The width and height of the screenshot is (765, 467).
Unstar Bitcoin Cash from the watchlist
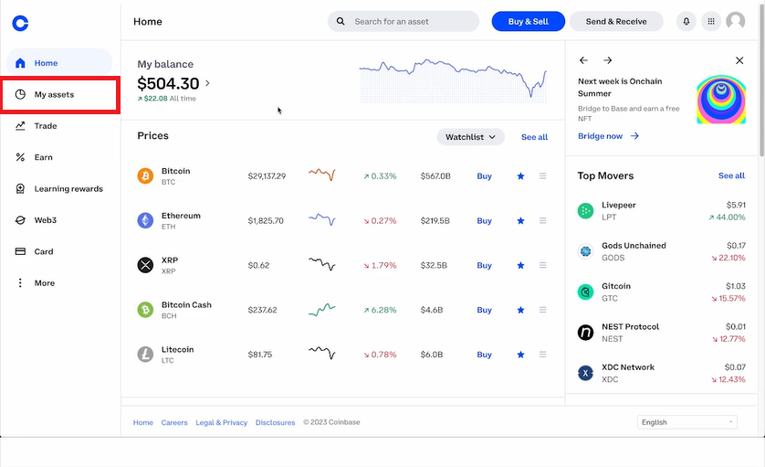pos(520,310)
